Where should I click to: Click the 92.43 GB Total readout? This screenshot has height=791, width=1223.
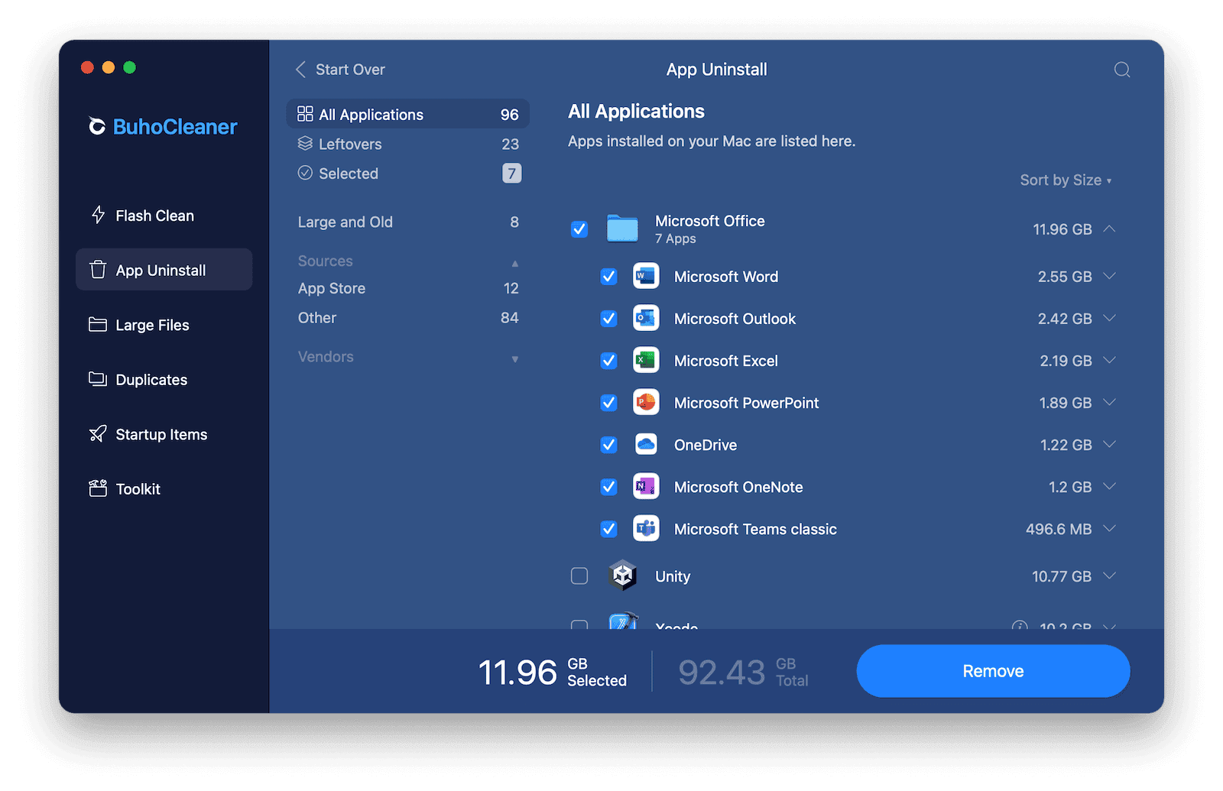pos(743,673)
